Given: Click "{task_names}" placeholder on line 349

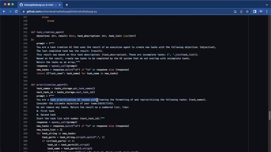Looking at the screenshot, I should [197, 100].
